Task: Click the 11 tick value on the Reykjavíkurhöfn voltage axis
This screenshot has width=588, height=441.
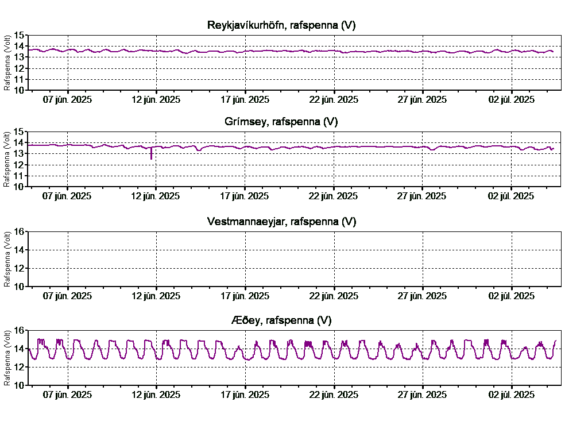Action: [x=19, y=79]
